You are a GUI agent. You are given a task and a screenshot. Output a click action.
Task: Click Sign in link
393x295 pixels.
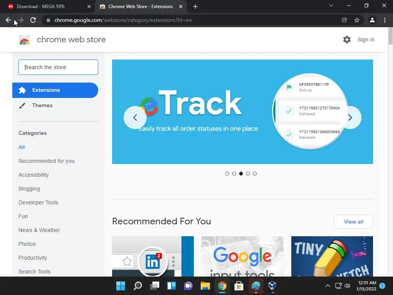point(366,40)
